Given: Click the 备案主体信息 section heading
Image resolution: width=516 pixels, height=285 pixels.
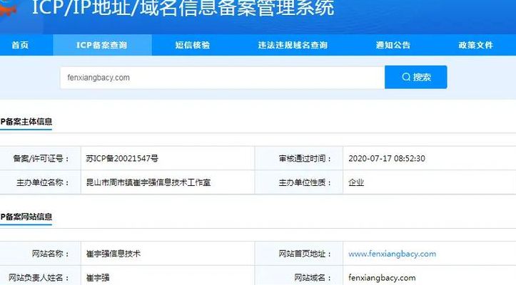Looking at the screenshot, I should coord(26,122).
